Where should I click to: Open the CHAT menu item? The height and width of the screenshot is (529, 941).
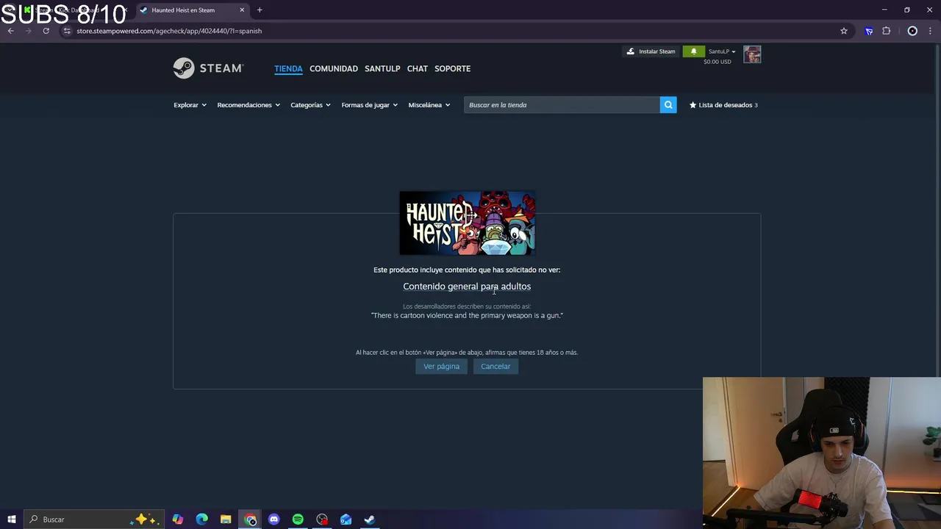point(417,68)
